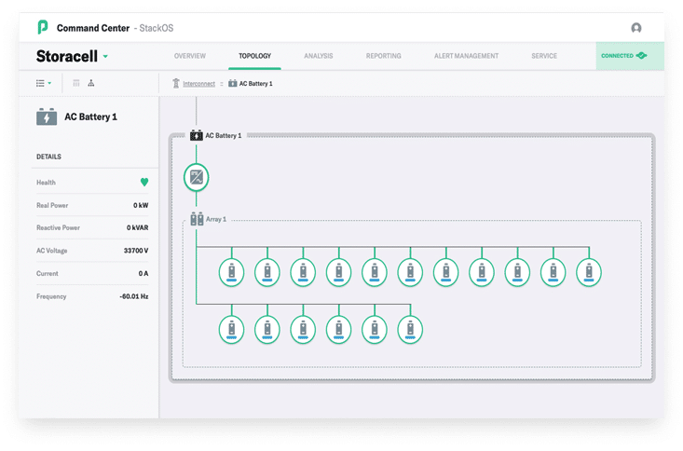The height and width of the screenshot is (451, 683).
Task: Click the Interconnect tower icon in breadcrumb
Action: pyautogui.click(x=176, y=83)
